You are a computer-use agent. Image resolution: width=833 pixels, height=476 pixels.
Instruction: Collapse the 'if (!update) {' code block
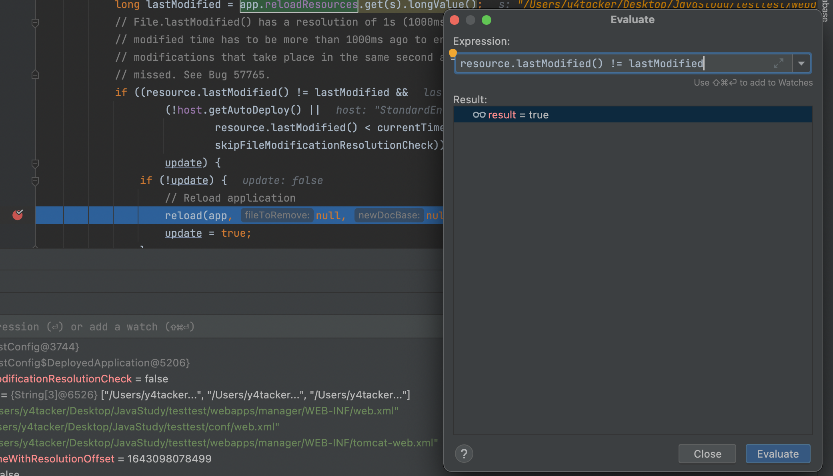(35, 181)
